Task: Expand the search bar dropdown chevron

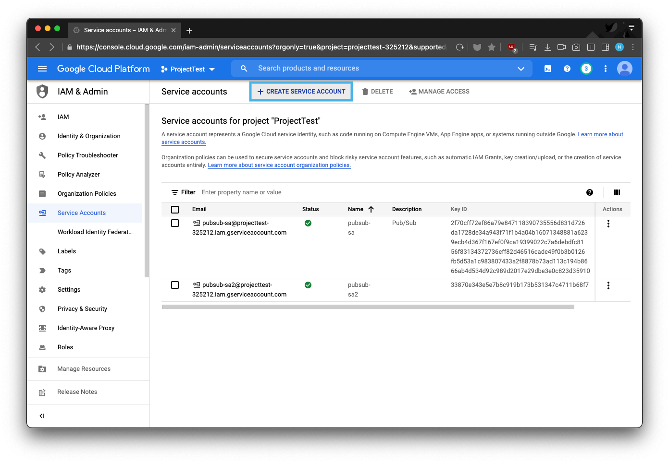Action: (x=521, y=69)
